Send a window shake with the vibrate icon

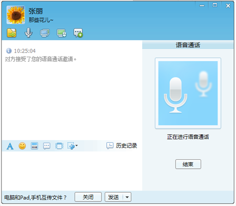click(x=59, y=146)
